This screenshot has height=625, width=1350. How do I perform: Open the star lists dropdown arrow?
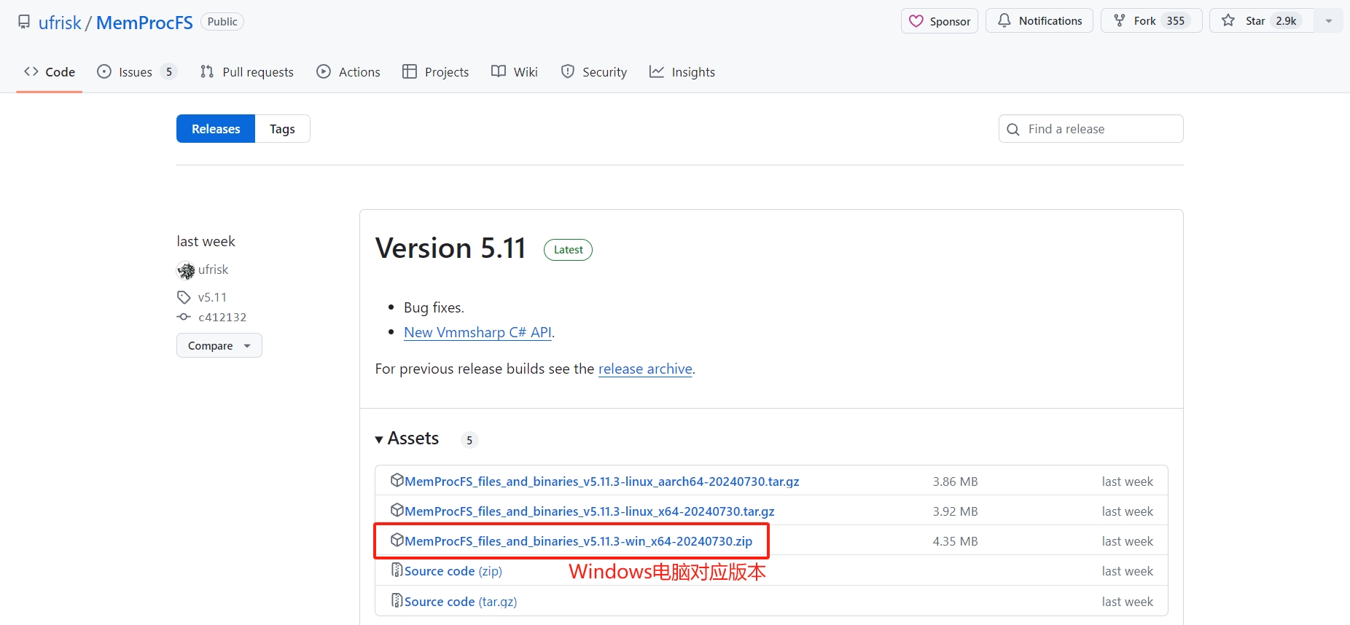[1329, 21]
